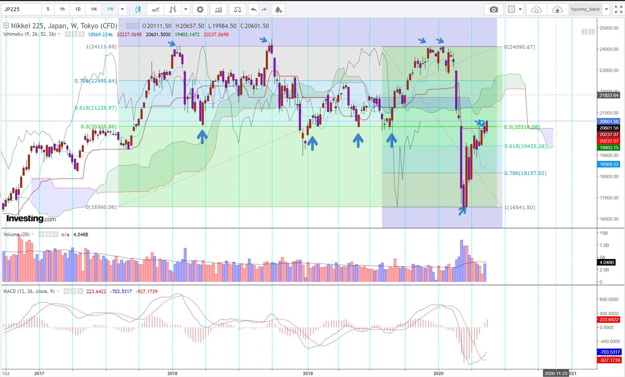Open chart settings gear
This screenshot has height=377, width=625.
click(200, 10)
